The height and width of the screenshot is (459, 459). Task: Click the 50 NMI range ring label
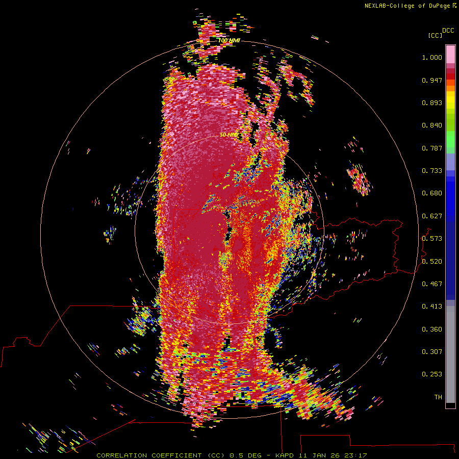[229, 135]
